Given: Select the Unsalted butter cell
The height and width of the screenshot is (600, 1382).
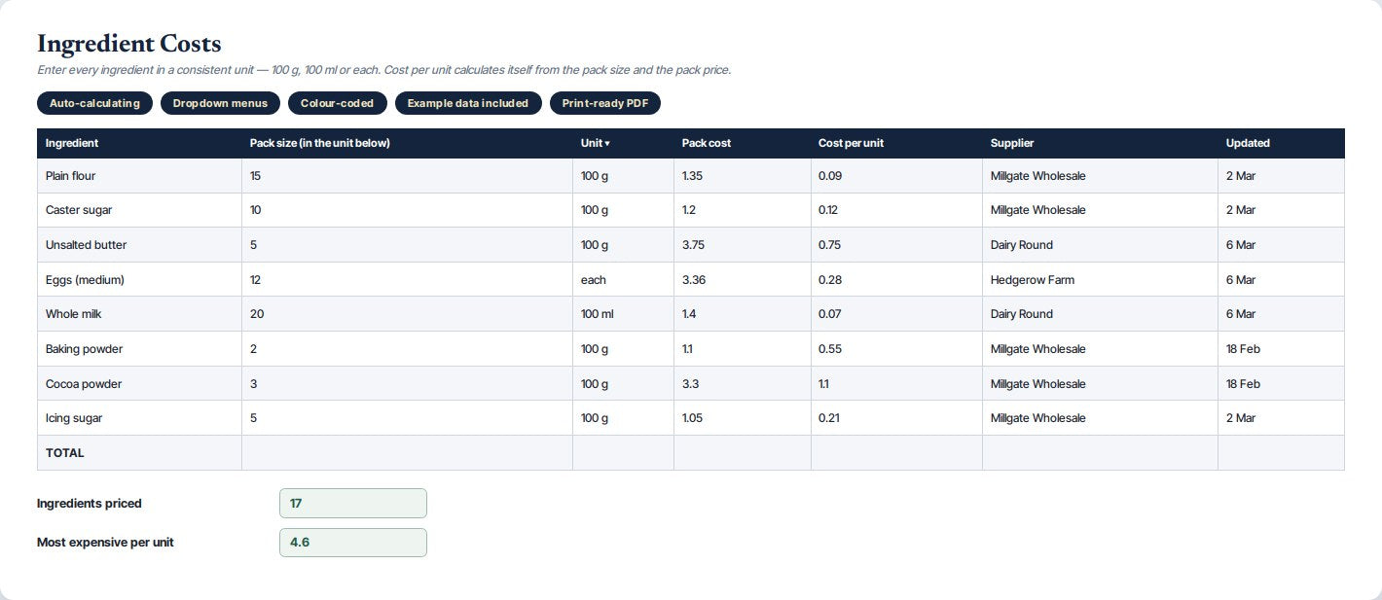Looking at the screenshot, I should coord(139,245).
